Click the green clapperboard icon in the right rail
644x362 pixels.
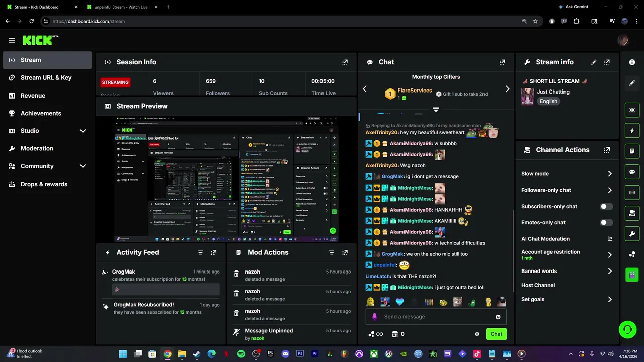pos(632,275)
